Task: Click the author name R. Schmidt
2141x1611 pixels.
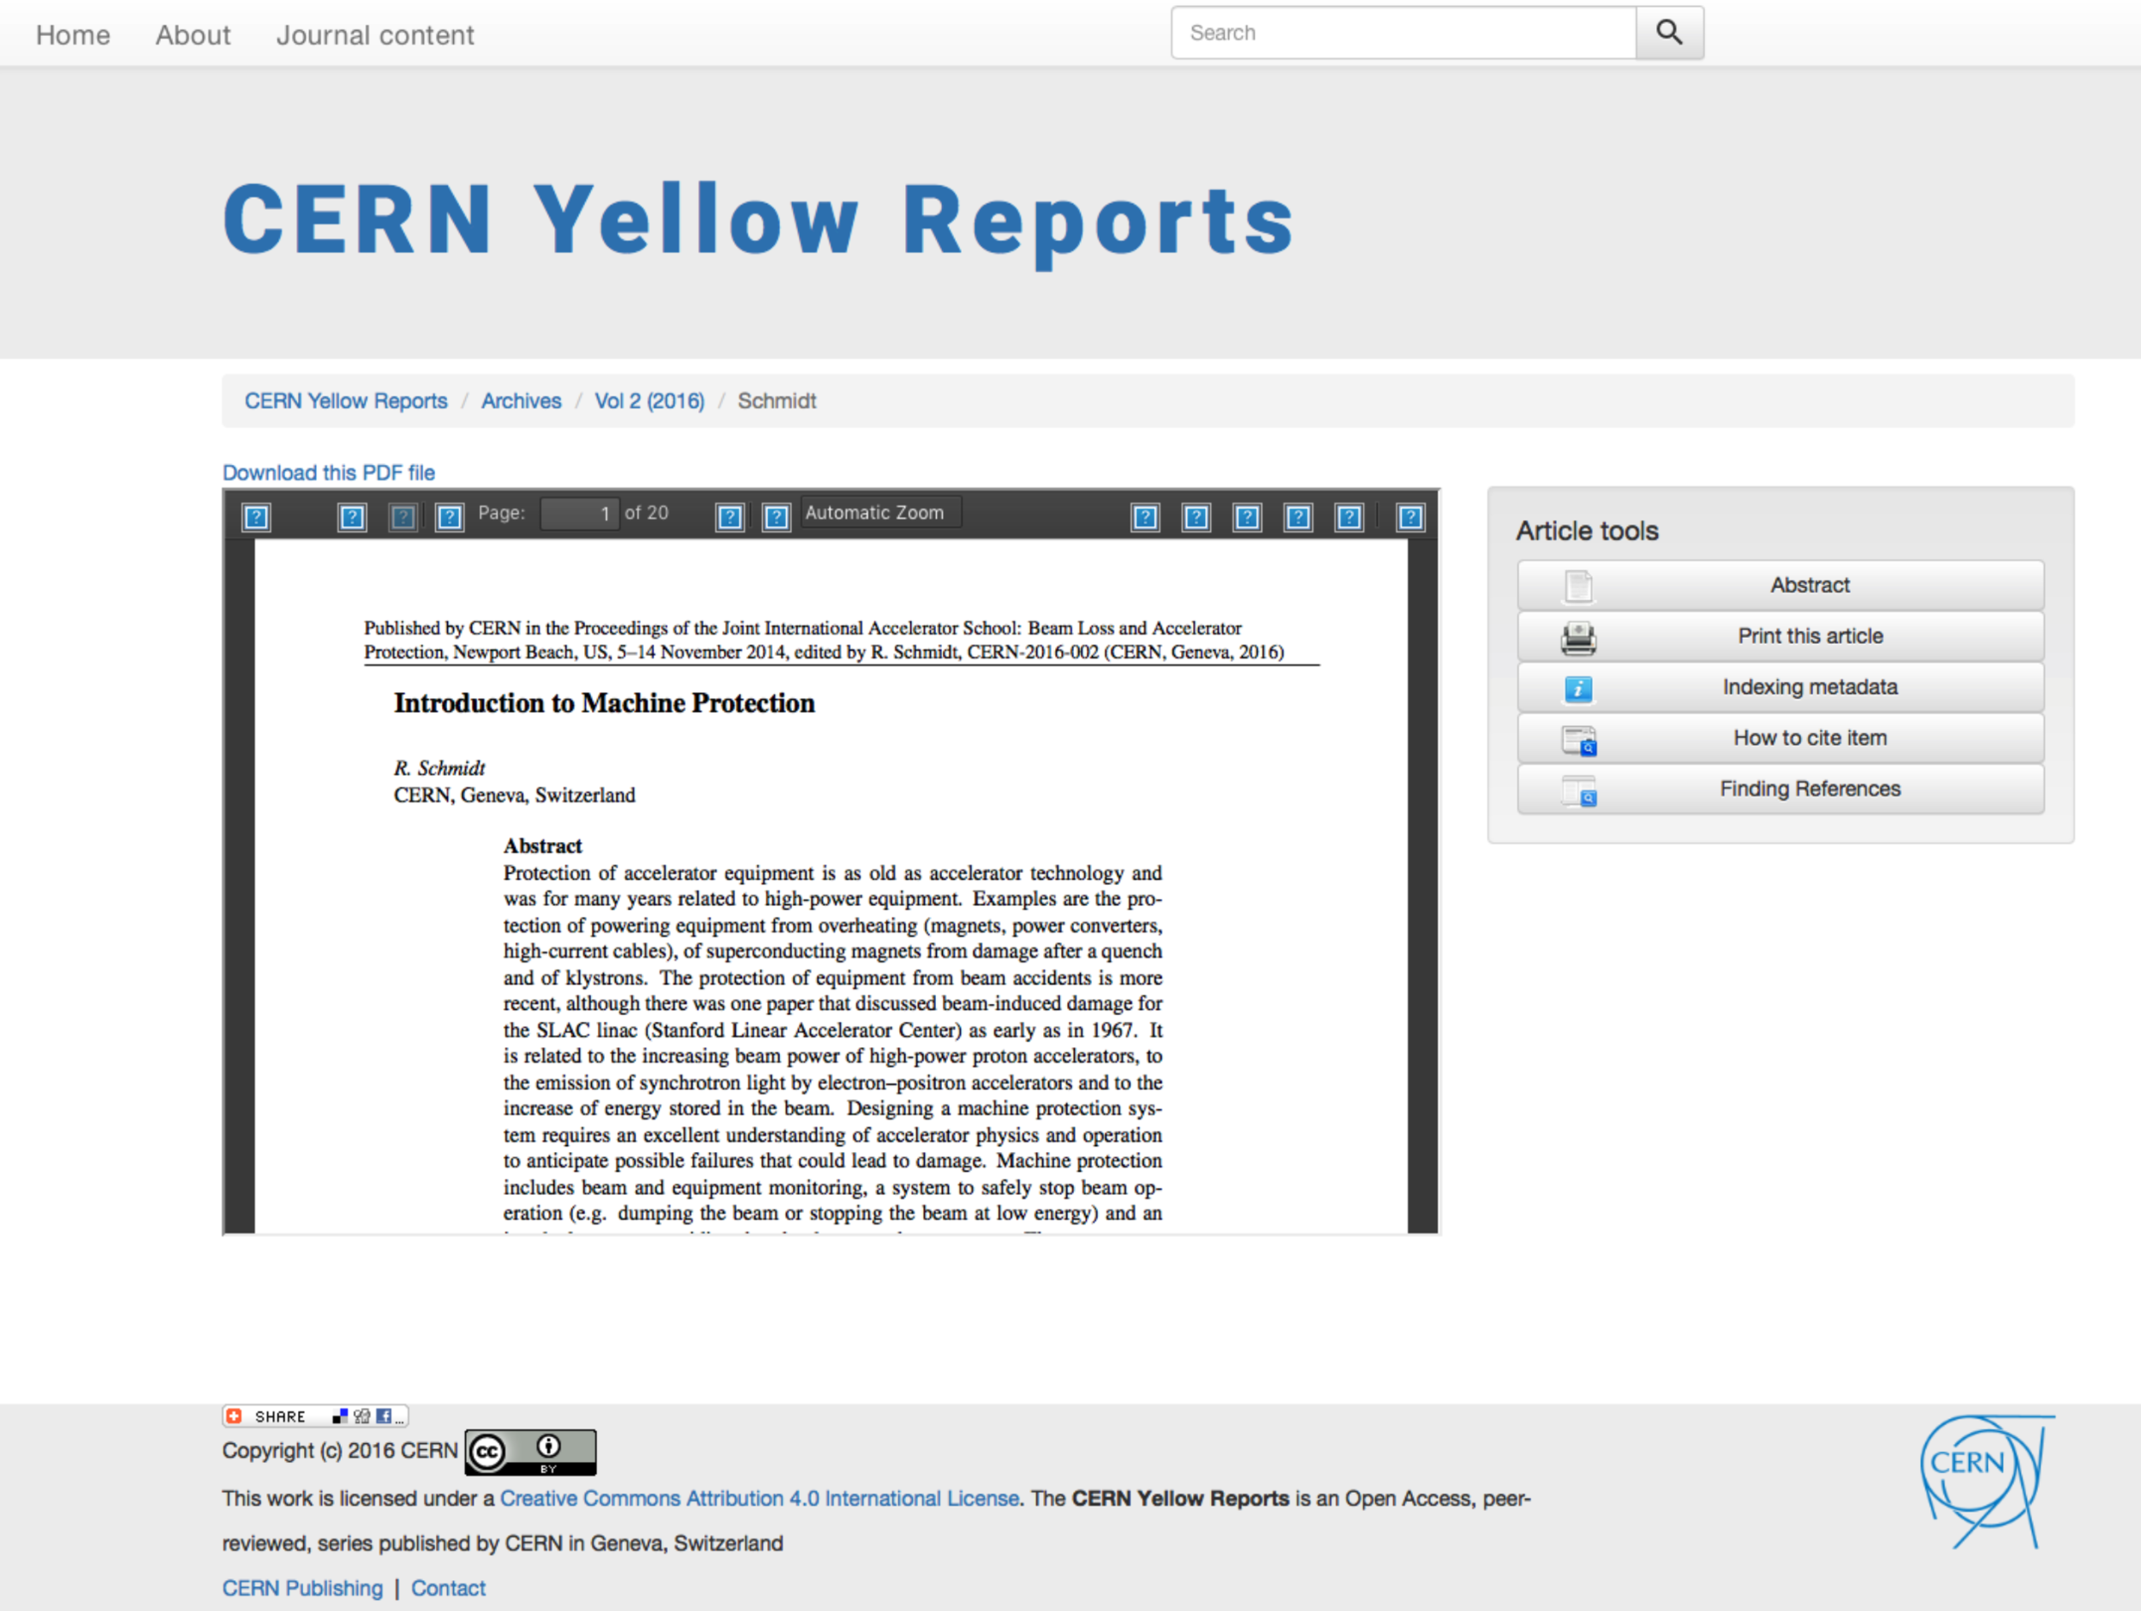Action: click(439, 767)
